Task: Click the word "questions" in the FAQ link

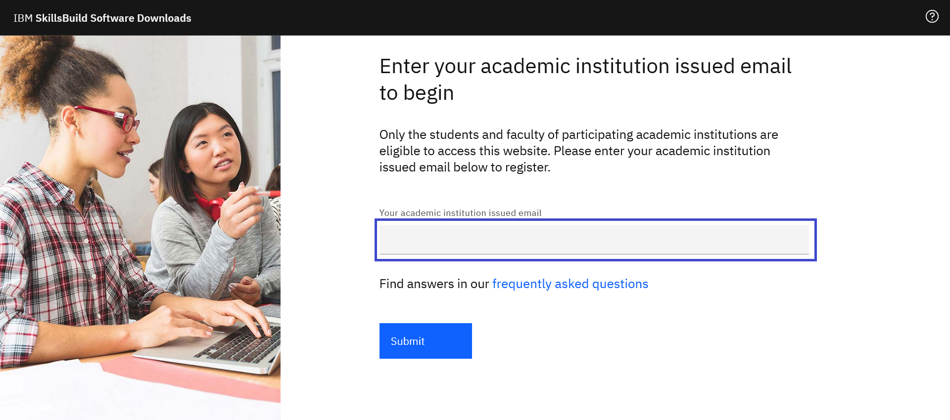Action: pos(620,284)
